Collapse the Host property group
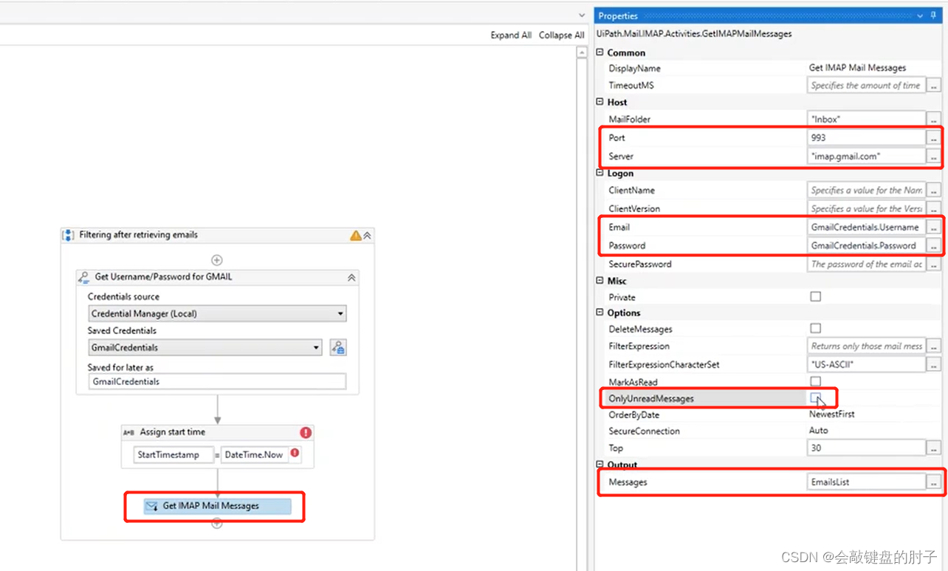 click(x=600, y=102)
